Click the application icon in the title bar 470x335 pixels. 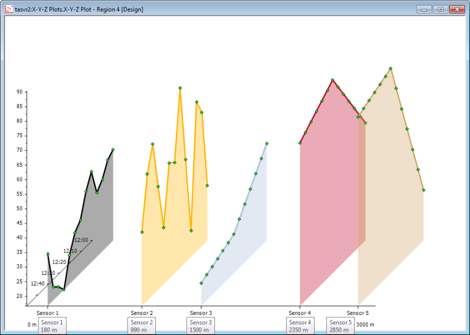[9, 9]
